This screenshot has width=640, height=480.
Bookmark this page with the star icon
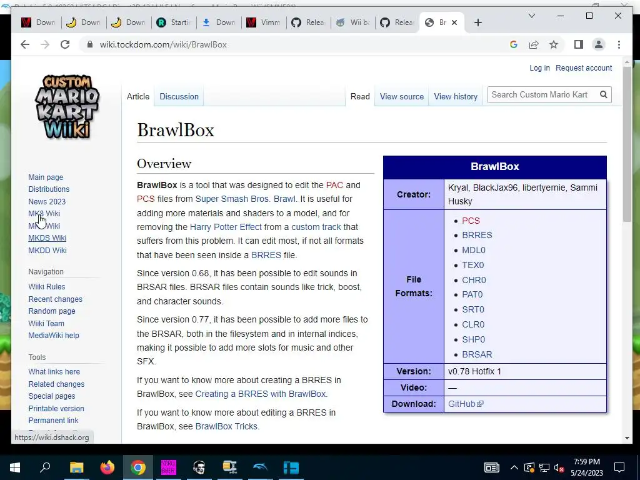coord(554,44)
